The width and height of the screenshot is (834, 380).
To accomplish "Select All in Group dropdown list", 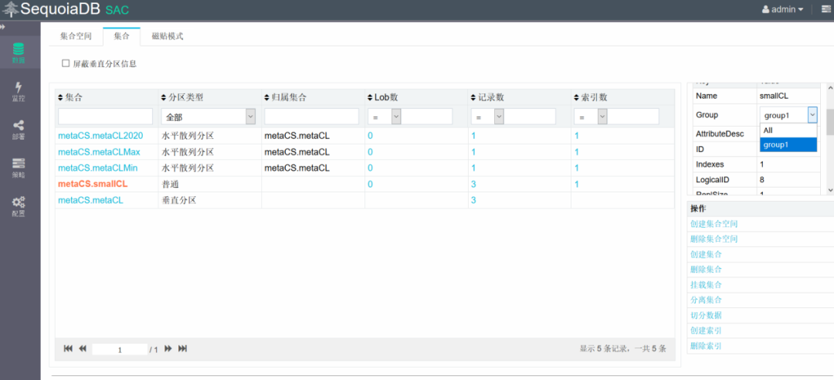I will coord(788,131).
